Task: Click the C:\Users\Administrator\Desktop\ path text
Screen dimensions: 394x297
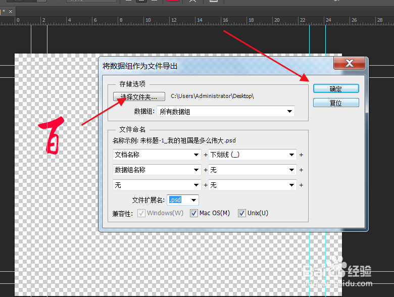Action: tap(212, 96)
